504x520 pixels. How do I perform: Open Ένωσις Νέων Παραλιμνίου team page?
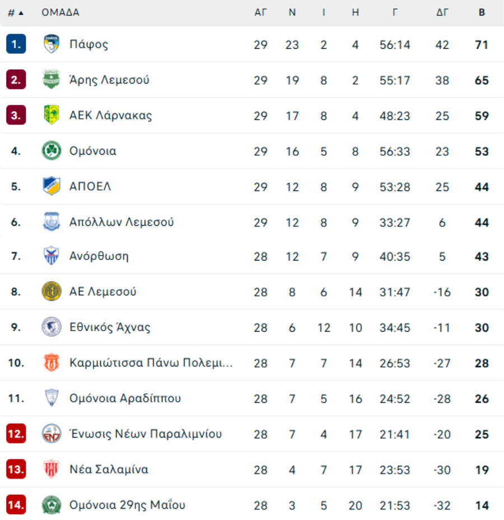pyautogui.click(x=146, y=434)
